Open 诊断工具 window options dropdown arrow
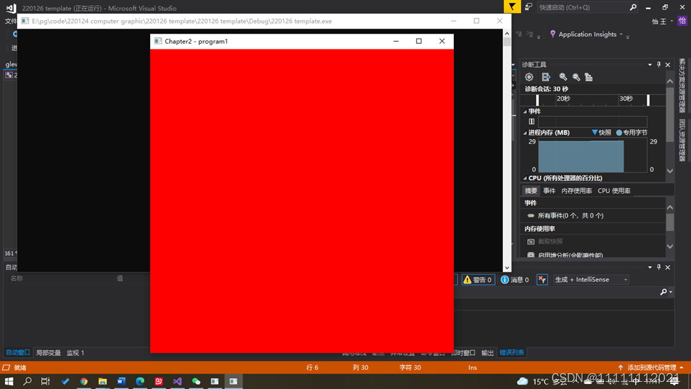 [650, 65]
